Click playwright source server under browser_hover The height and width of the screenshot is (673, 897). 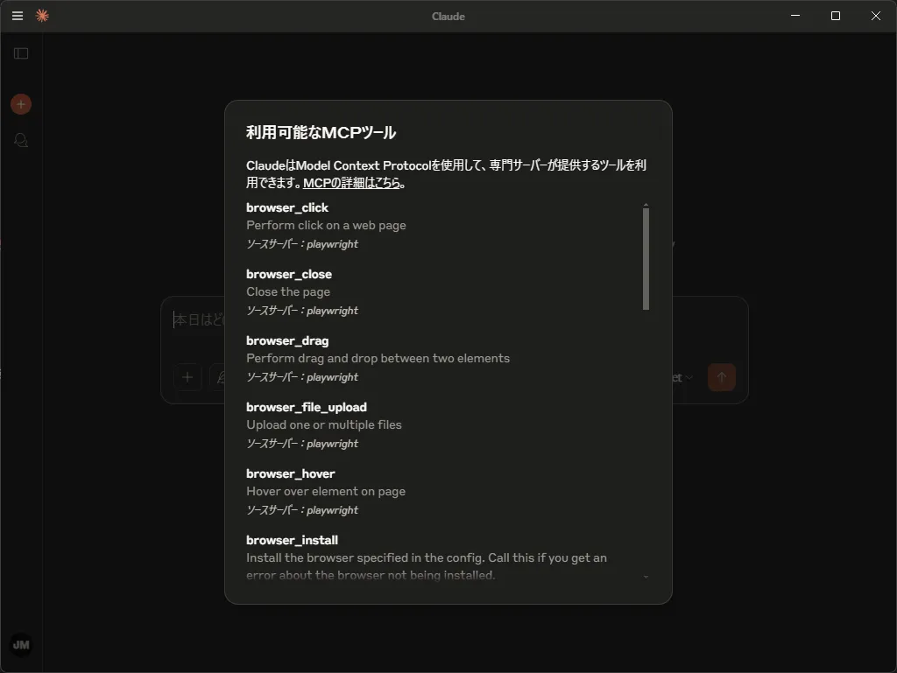click(302, 510)
